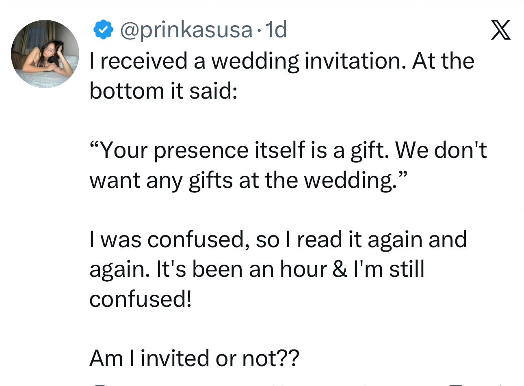Tap the 'Am I invited or not??' line
The image size is (524, 386).
pyautogui.click(x=194, y=358)
